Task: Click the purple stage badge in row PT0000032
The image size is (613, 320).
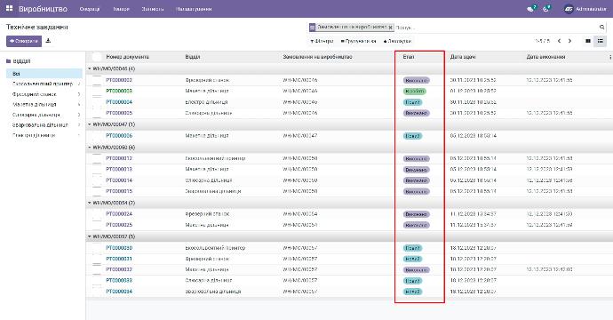Action: (417, 270)
